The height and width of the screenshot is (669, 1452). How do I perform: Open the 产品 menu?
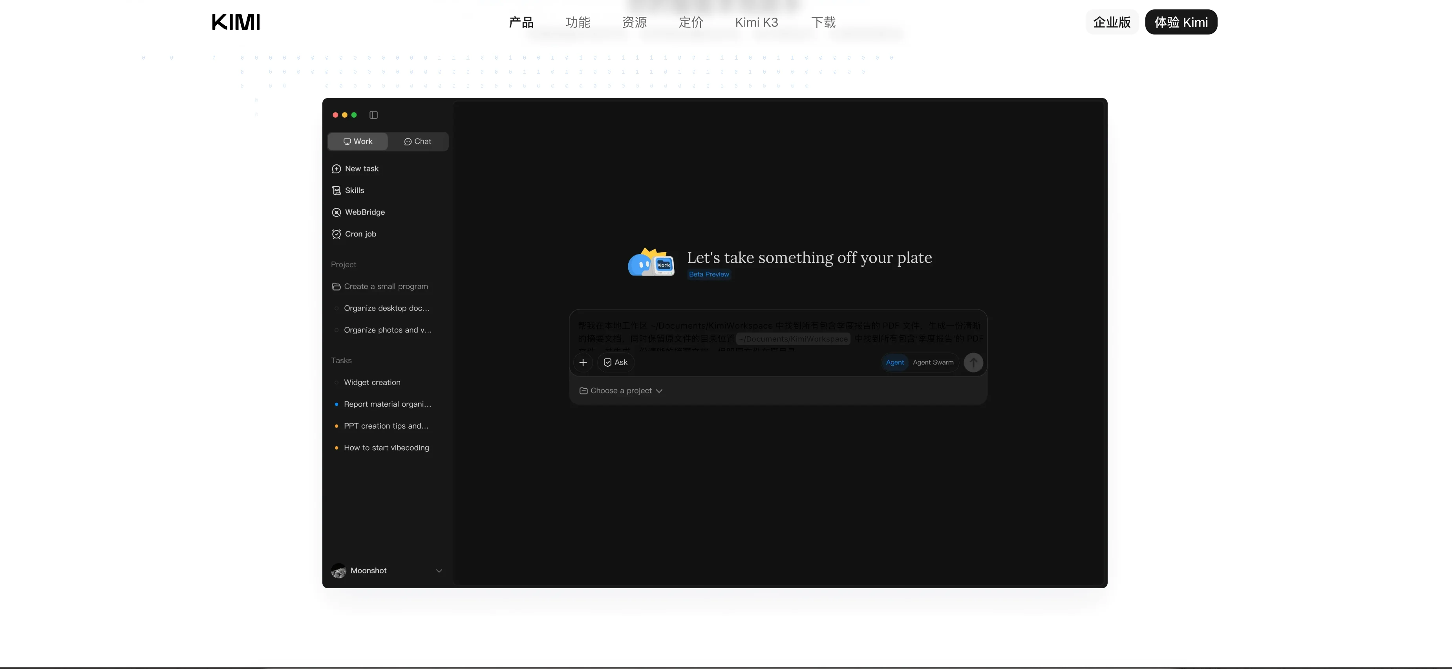point(521,22)
